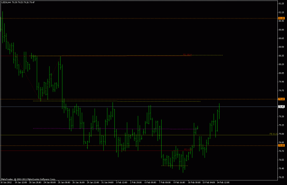Click the 80.65 price axis label
Screen dimensions: 287x185
click(x=281, y=39)
